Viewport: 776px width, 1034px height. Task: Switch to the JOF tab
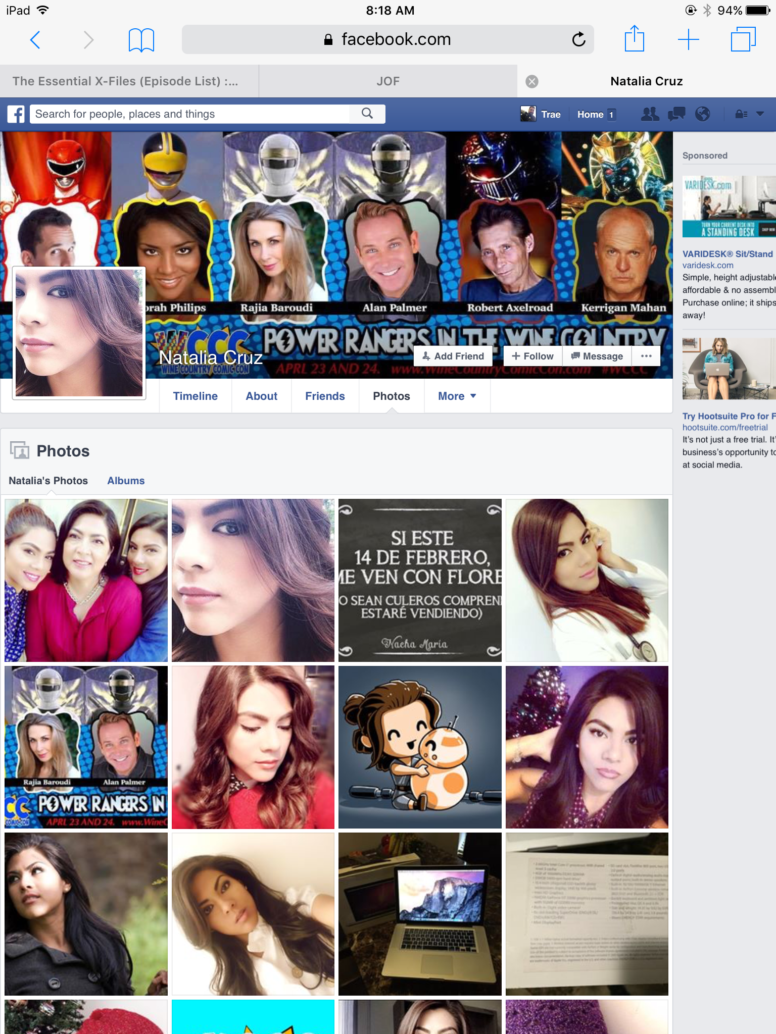click(x=388, y=81)
